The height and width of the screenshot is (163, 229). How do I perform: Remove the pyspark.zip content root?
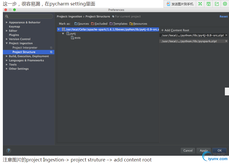click(x=226, y=41)
